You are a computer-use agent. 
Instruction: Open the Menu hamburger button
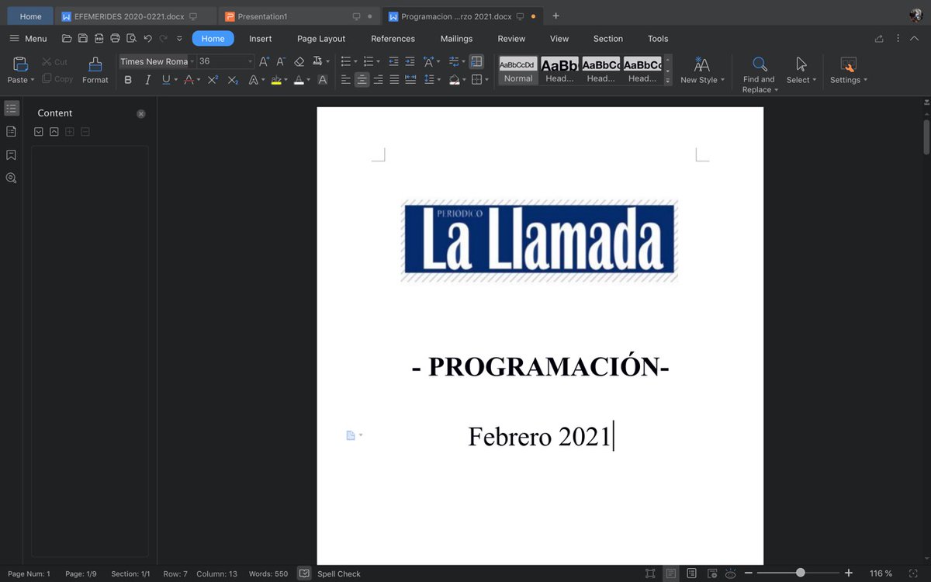28,39
